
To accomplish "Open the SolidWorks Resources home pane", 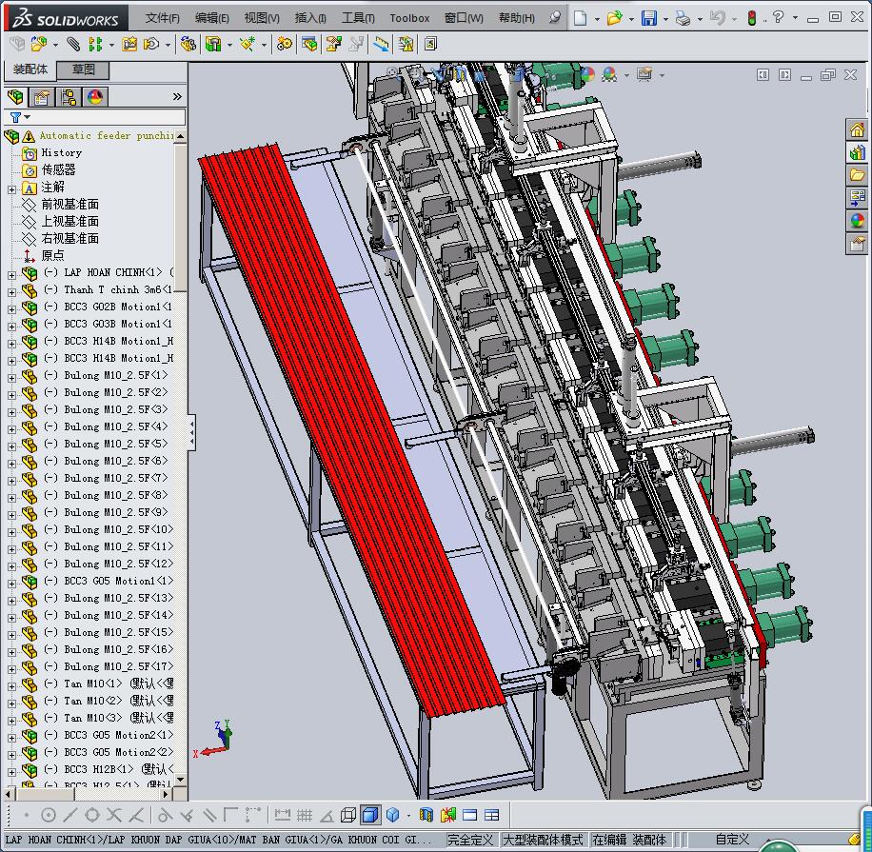I will coord(857,130).
